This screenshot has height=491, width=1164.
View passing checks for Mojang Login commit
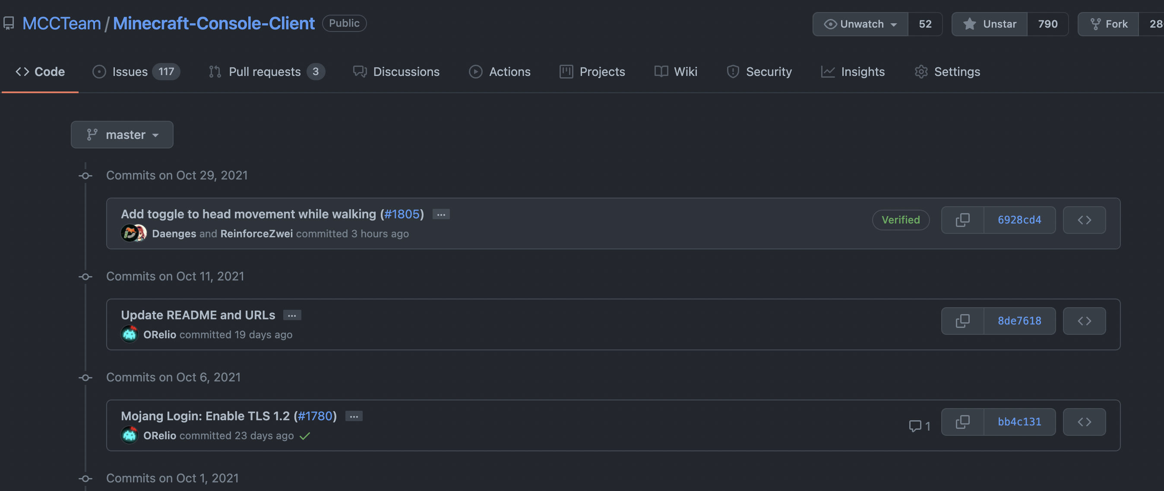[305, 436]
